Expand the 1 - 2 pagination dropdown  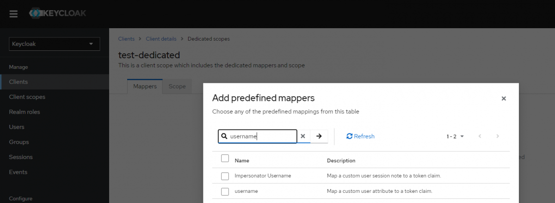coord(455,136)
